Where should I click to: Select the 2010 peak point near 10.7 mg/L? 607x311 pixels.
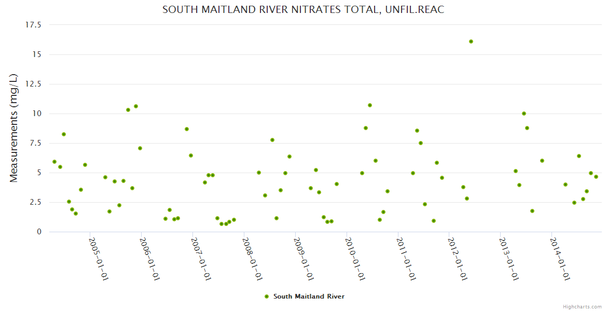(370, 105)
